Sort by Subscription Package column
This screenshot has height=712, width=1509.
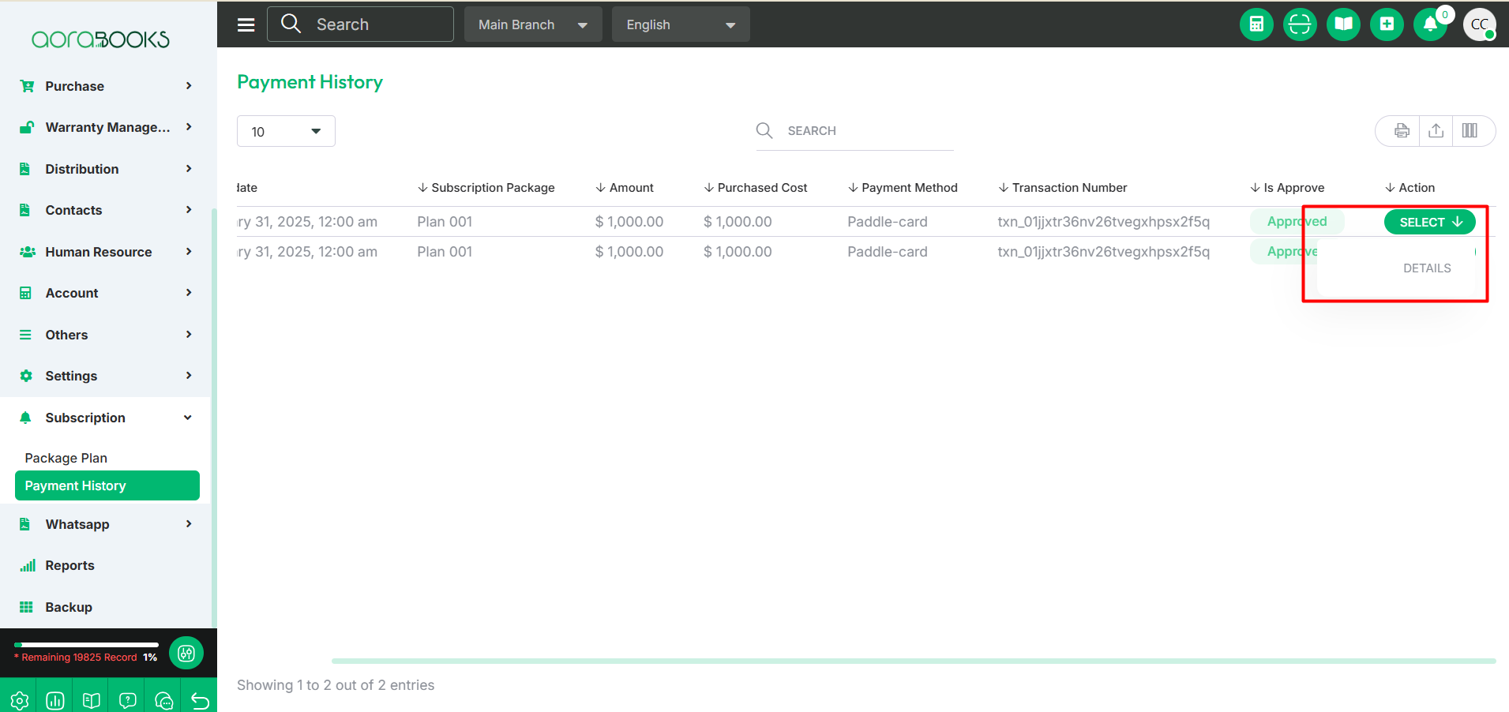[486, 188]
